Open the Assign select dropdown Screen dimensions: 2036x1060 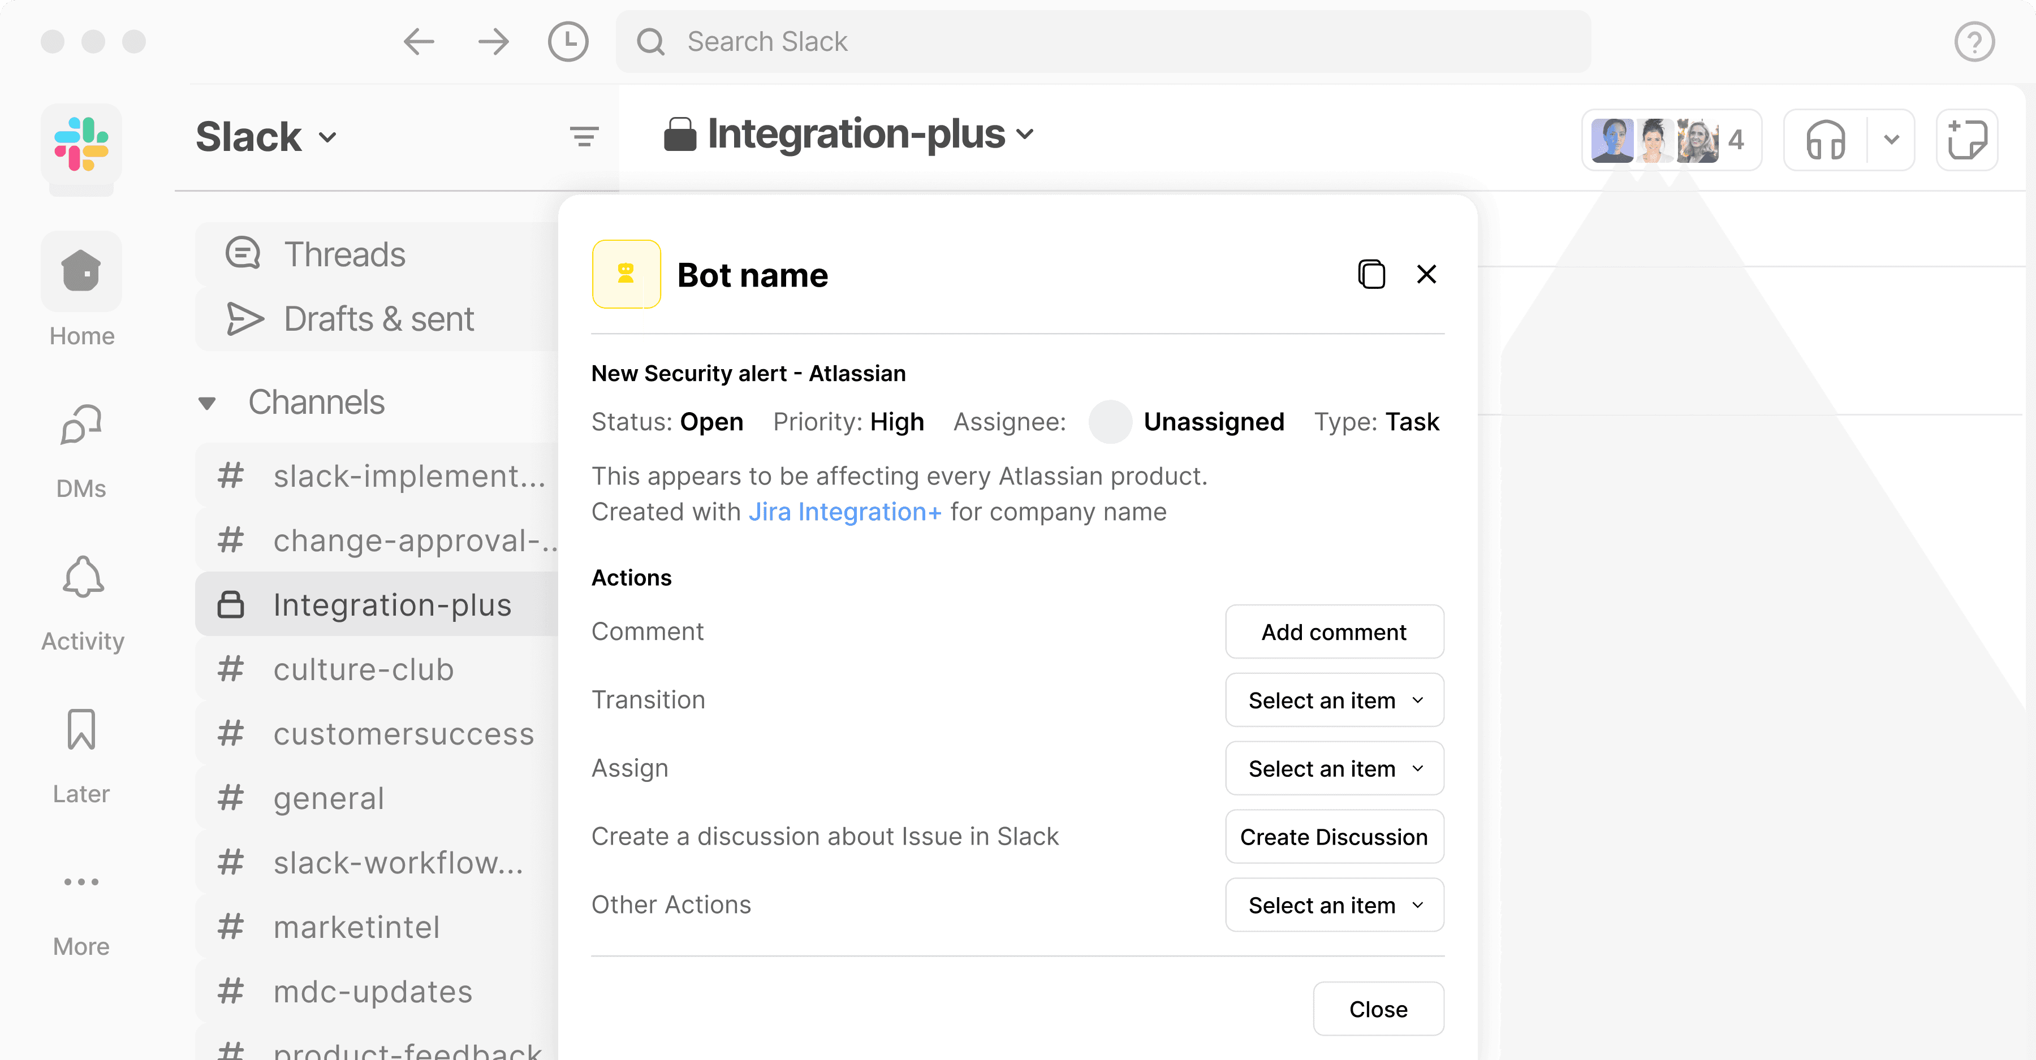point(1334,768)
